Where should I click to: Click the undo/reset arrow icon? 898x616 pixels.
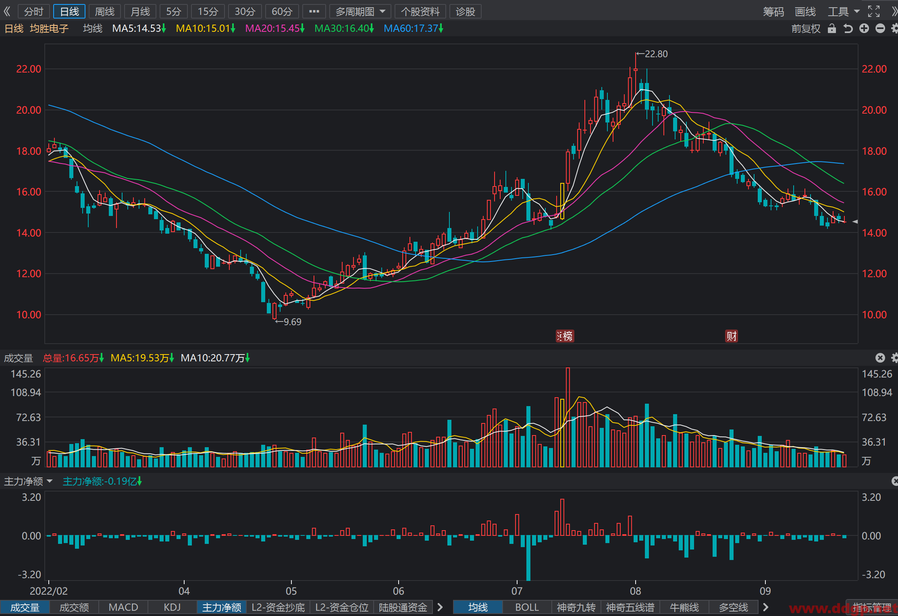tap(848, 28)
